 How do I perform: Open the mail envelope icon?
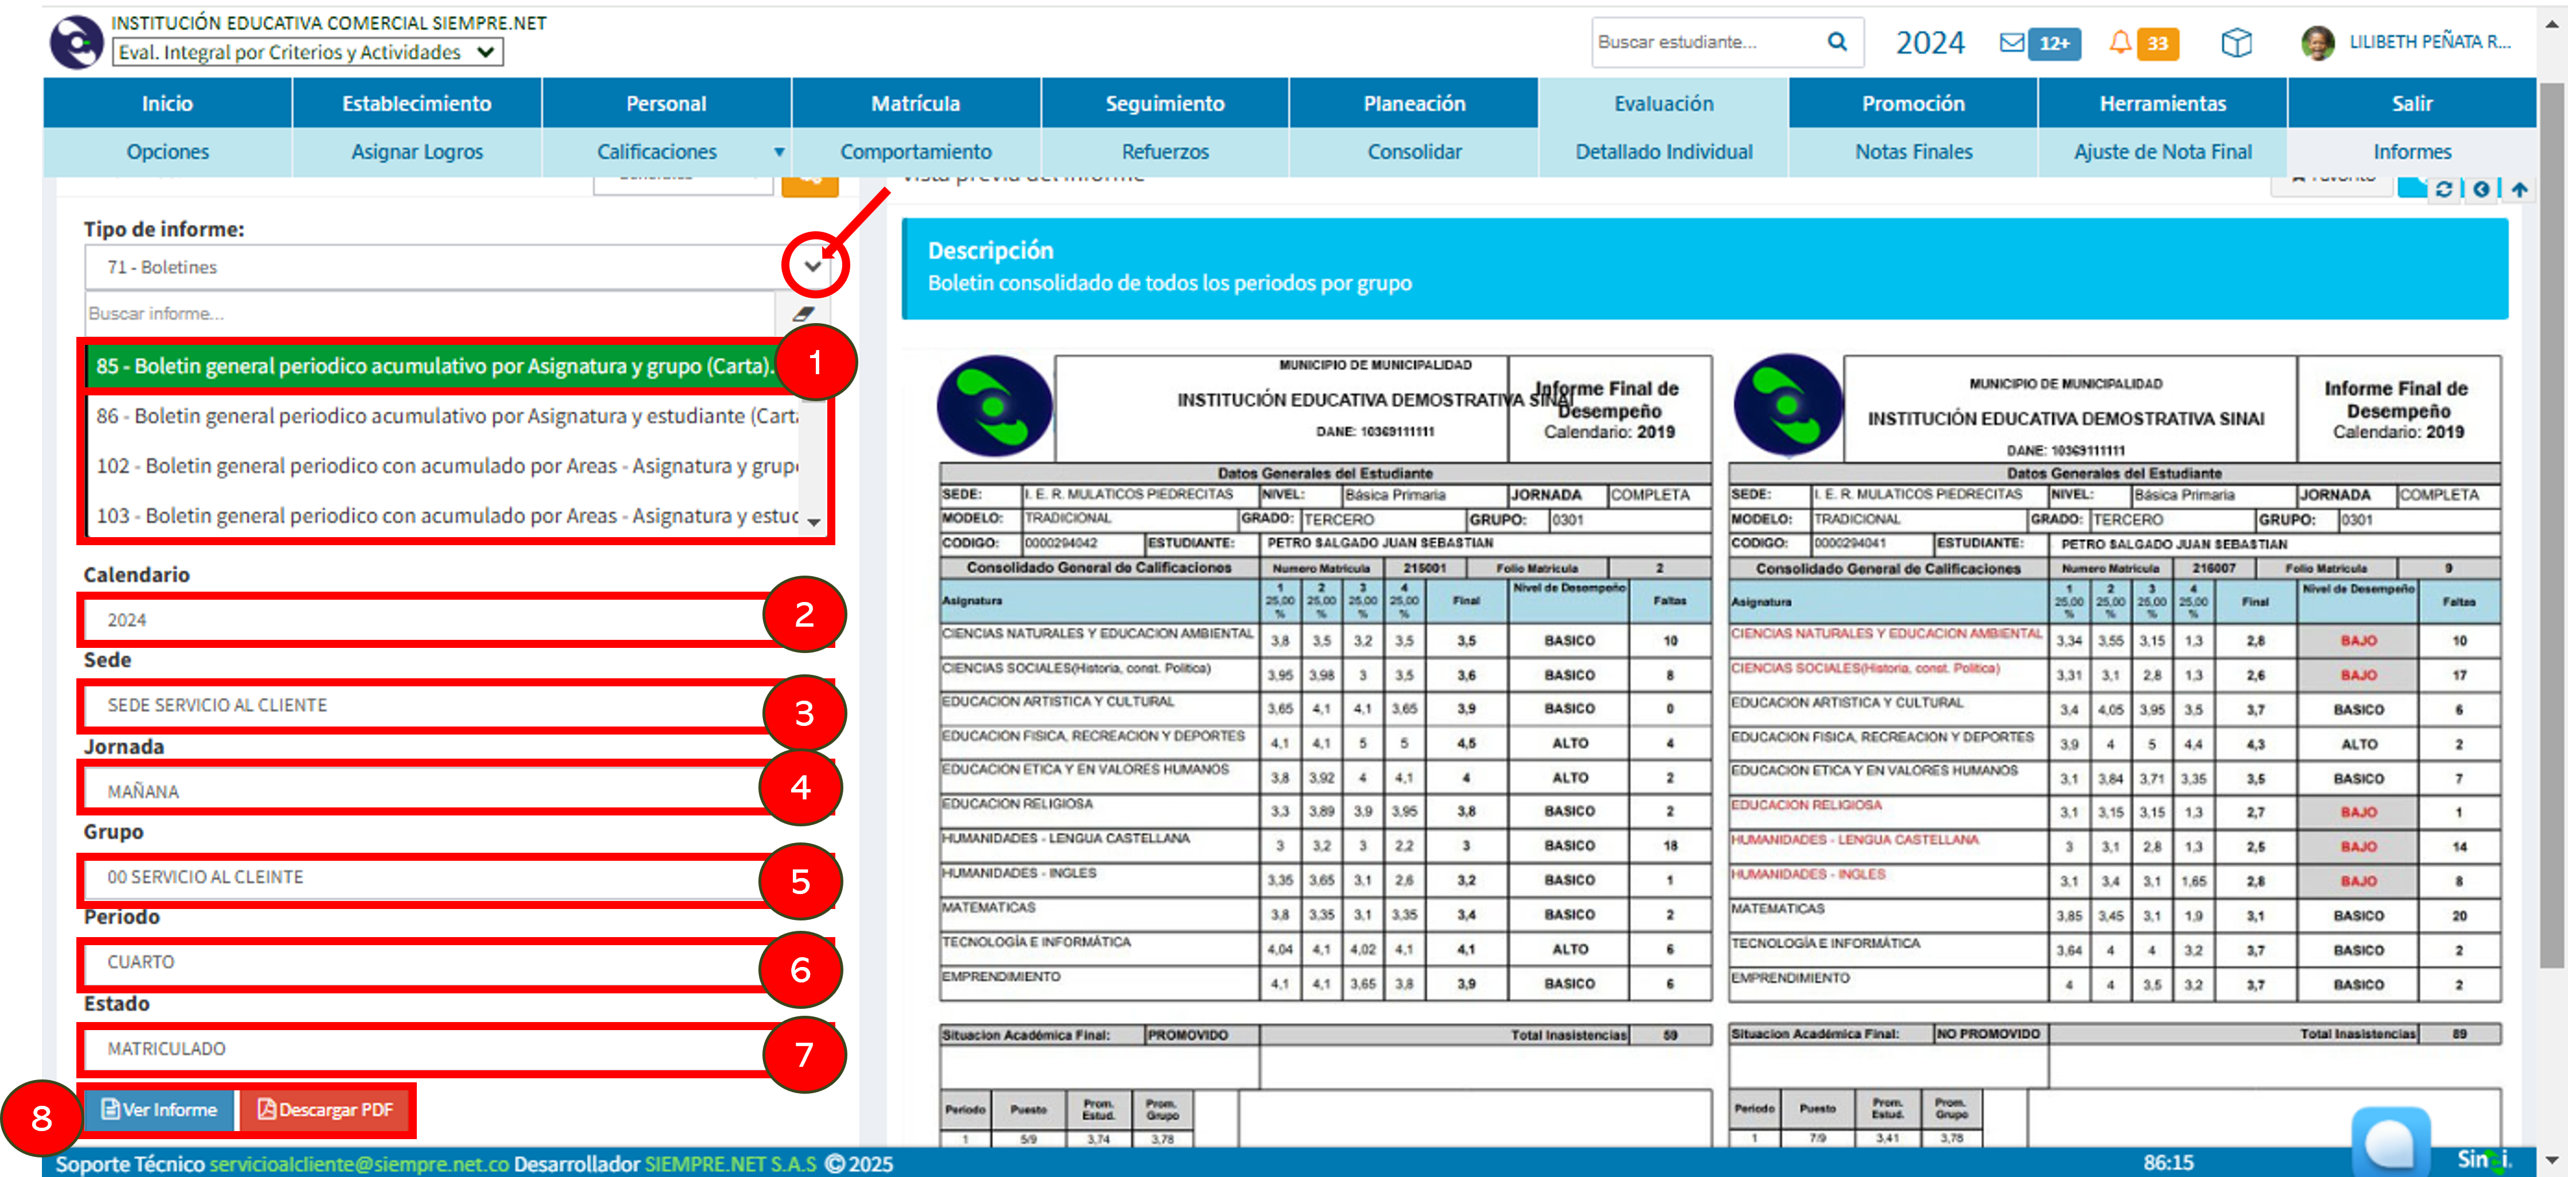coord(2012,42)
